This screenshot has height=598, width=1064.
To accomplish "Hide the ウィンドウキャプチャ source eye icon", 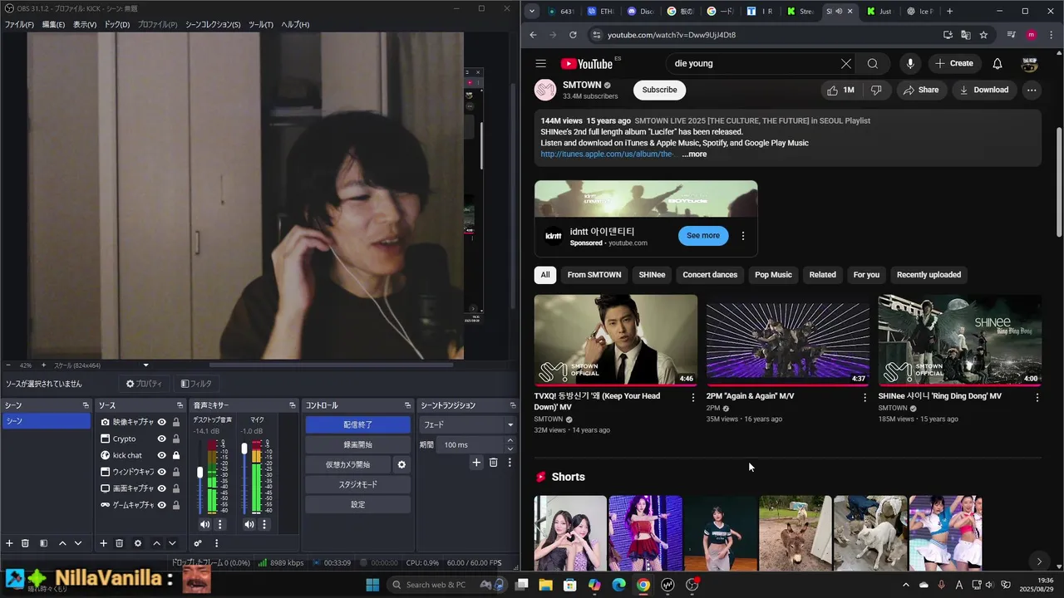I will tap(162, 472).
